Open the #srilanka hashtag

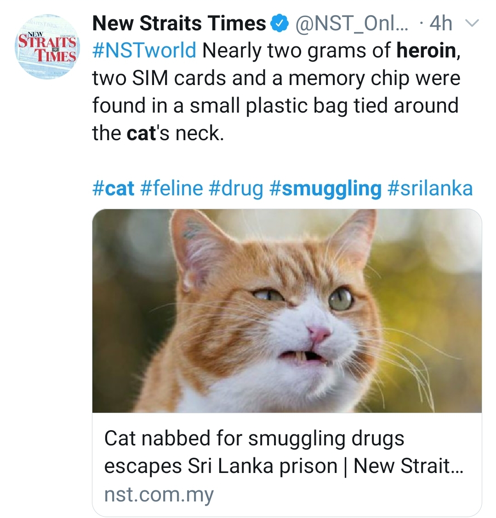430,188
